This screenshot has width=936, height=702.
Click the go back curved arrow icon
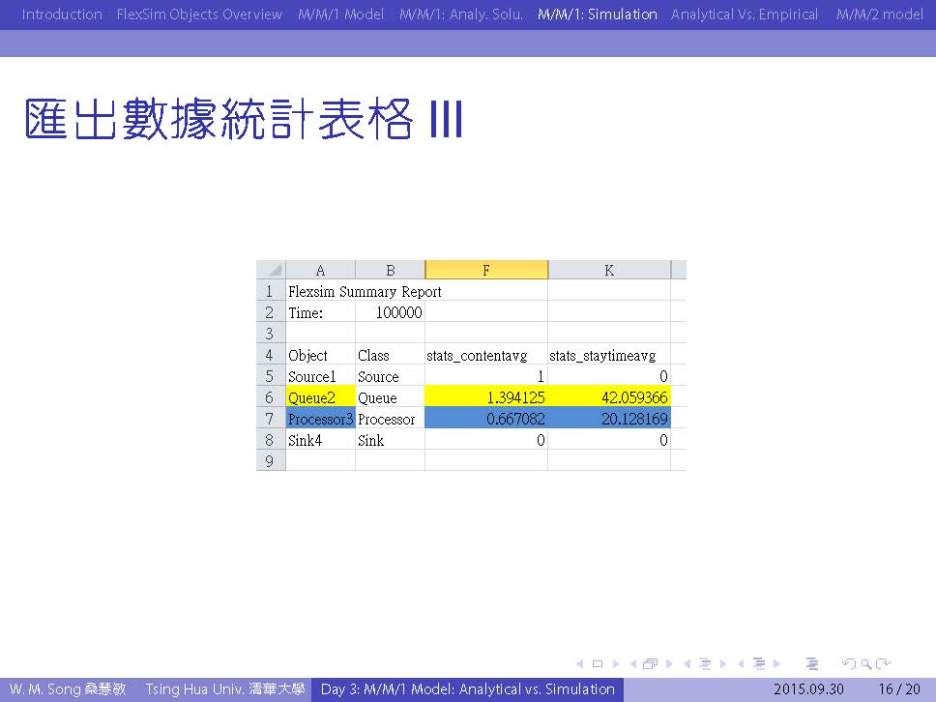pos(848,664)
